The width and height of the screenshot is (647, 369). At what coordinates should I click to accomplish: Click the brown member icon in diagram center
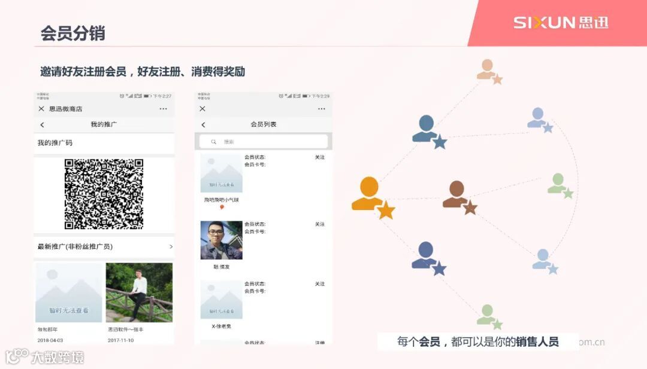(459, 198)
